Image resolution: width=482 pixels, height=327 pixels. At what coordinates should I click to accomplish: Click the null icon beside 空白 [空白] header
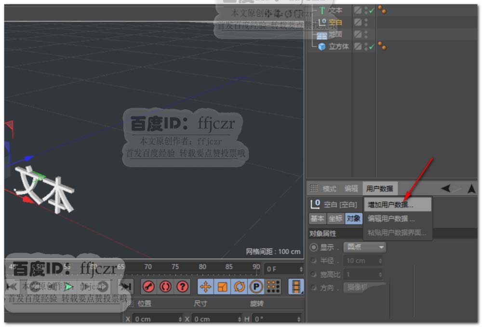(x=315, y=204)
